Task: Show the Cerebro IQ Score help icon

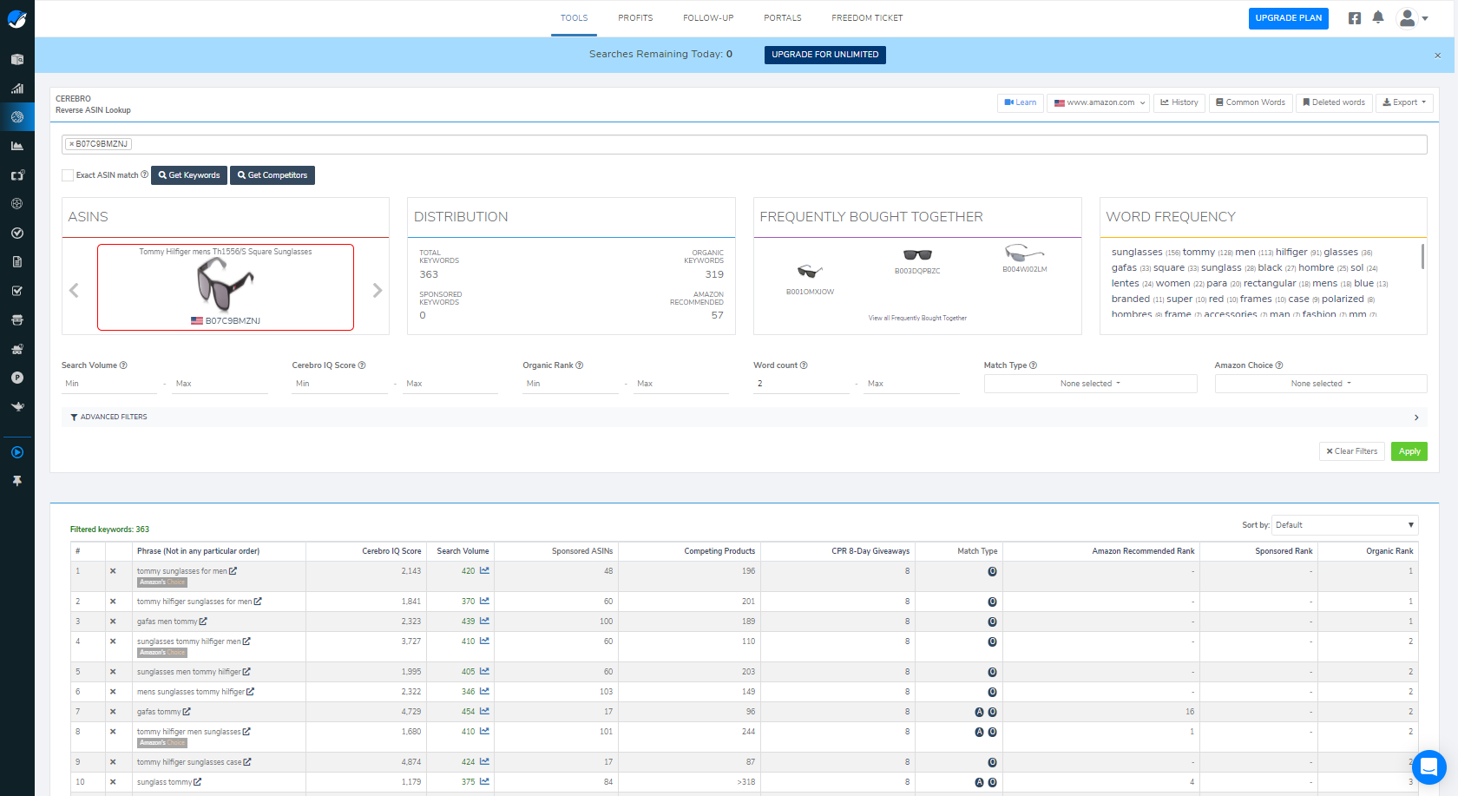Action: (362, 365)
